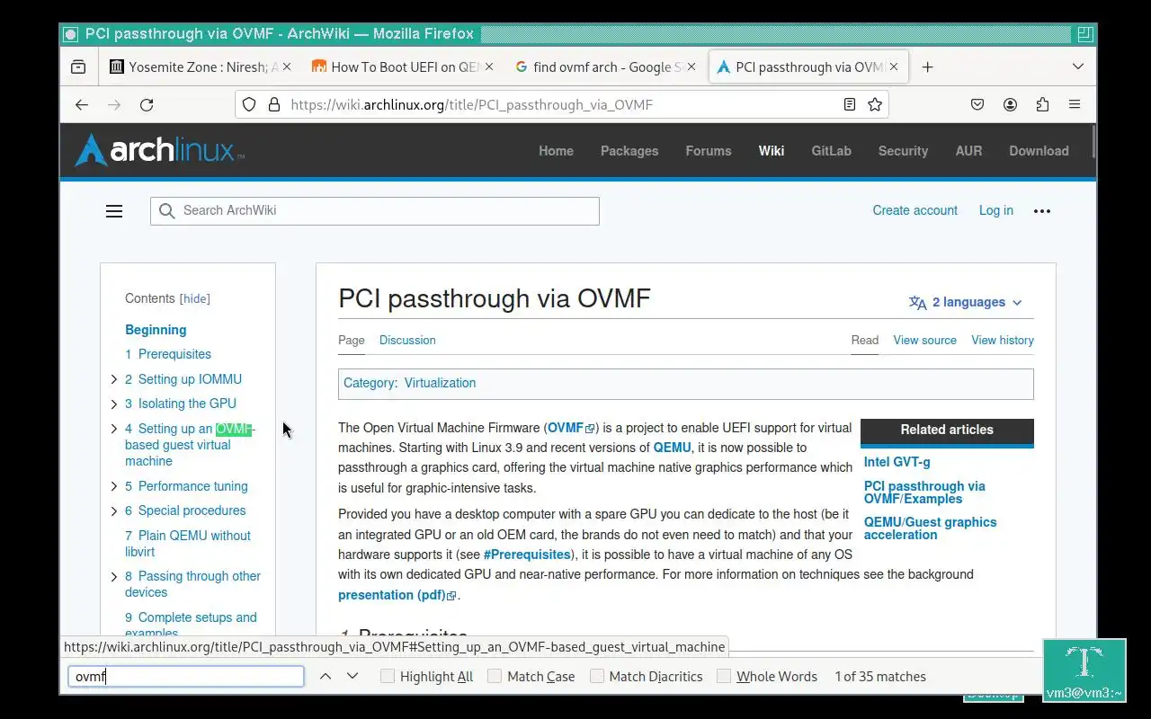
Task: Click the Create account link
Action: 915,210
